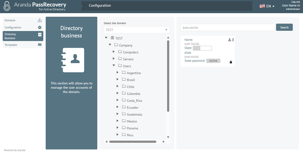
Task: Click the Log out link
Action: pos(296,2)
